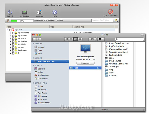Viewport: 149px width, 114px height.
Task: Click the magnifier search icon in IDrive
Action: coord(116,20)
